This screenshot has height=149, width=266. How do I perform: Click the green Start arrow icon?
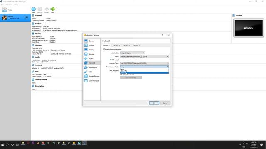tap(53, 9)
